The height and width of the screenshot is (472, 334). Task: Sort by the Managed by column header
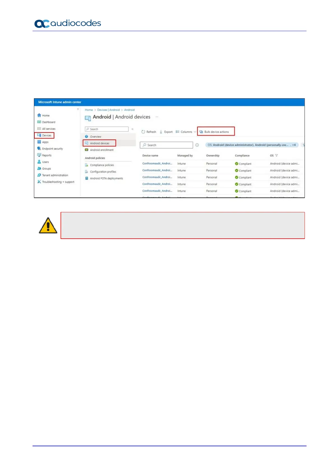pyautogui.click(x=185, y=155)
